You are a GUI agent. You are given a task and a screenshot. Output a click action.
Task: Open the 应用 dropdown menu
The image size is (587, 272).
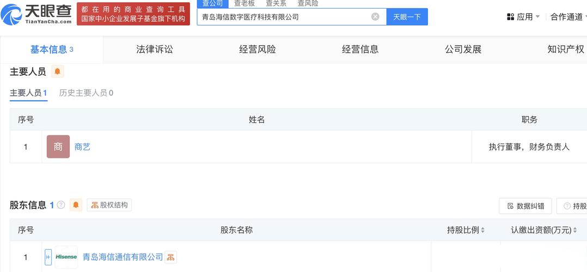coord(523,16)
